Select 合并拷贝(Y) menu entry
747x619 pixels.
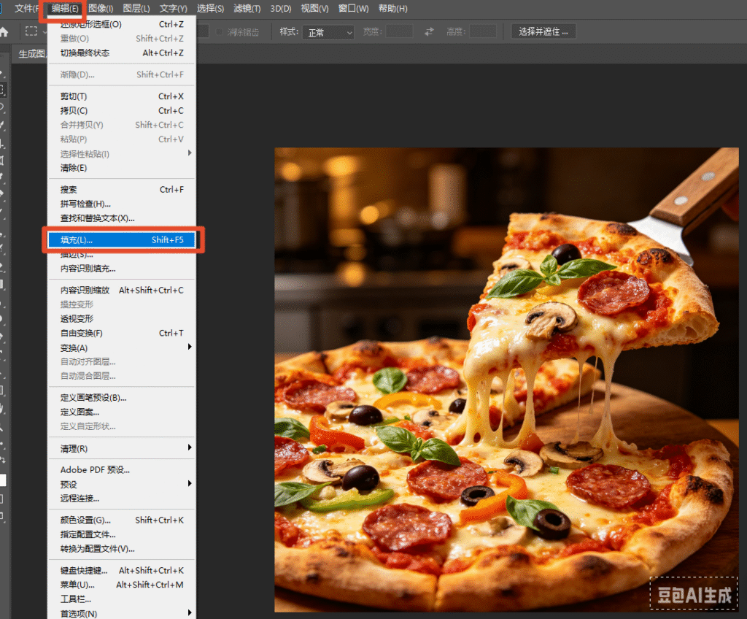122,125
